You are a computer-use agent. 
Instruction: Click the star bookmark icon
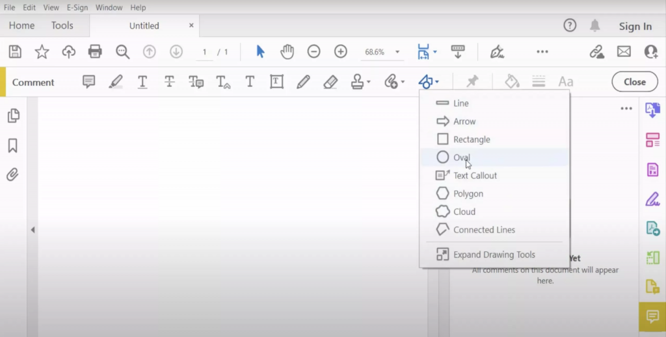42,52
